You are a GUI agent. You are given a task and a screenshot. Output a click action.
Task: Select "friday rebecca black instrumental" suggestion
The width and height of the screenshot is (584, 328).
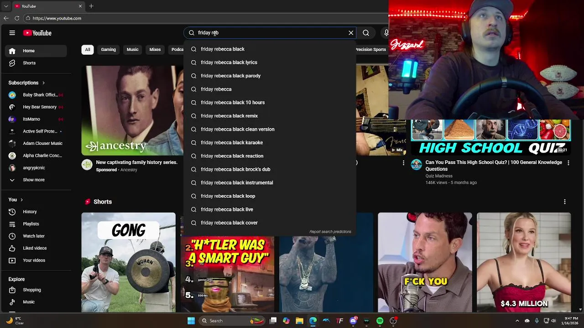click(270, 183)
